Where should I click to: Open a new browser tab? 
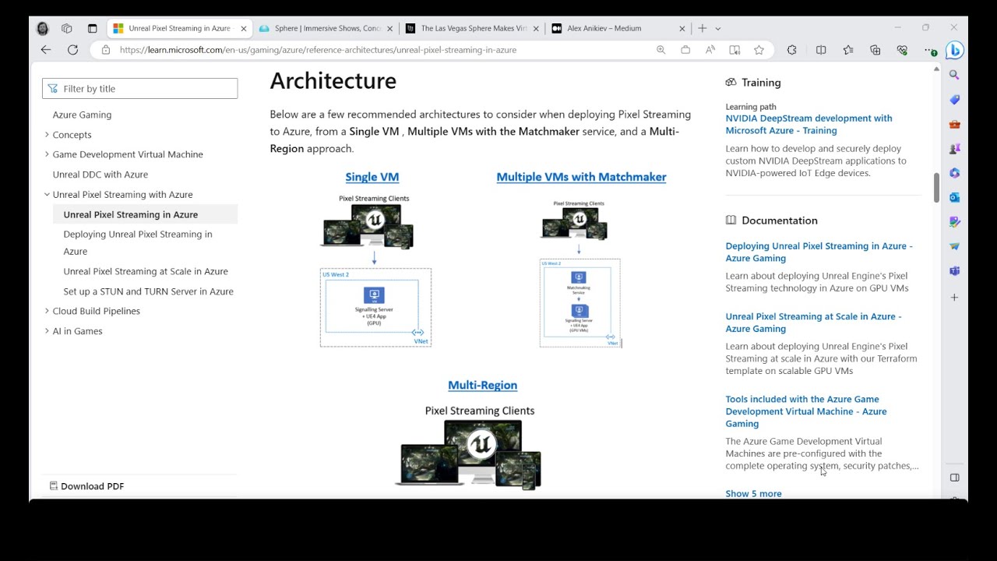coord(702,28)
